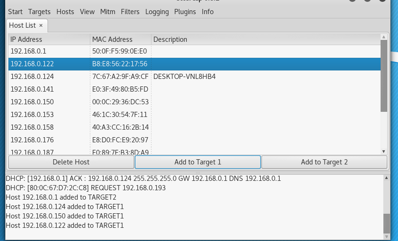Click log line 192.168.0.122 added to TARGET1
Viewport: 398px width, 241px height.
click(x=65, y=225)
